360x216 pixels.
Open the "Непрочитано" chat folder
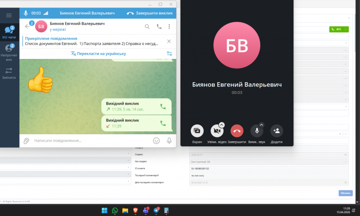click(x=9, y=53)
